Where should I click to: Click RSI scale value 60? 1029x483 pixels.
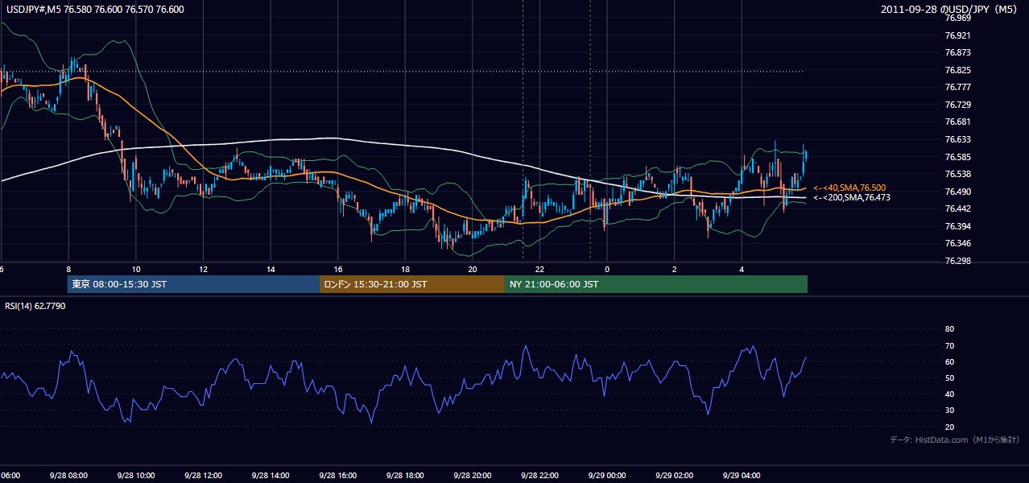click(x=949, y=361)
